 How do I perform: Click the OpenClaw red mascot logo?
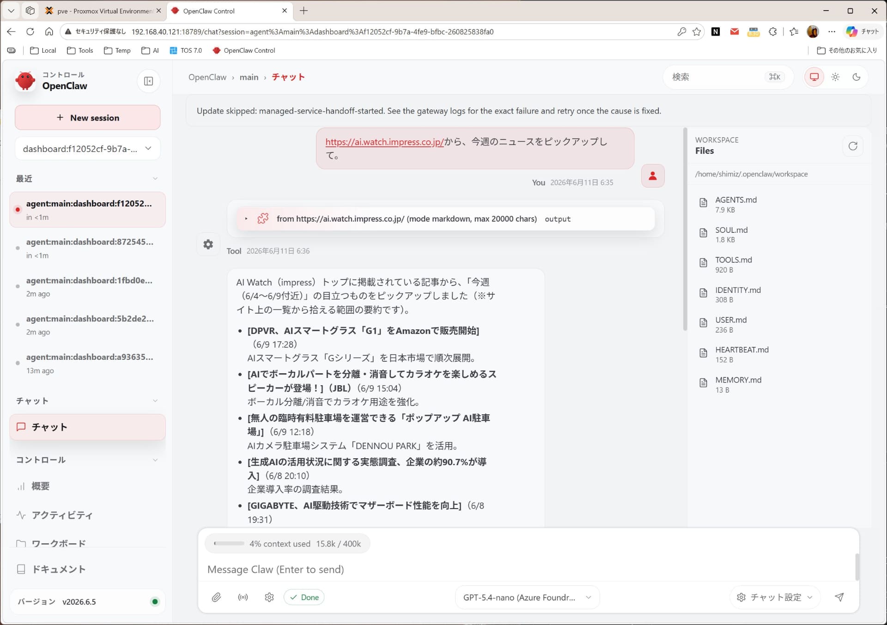(25, 81)
